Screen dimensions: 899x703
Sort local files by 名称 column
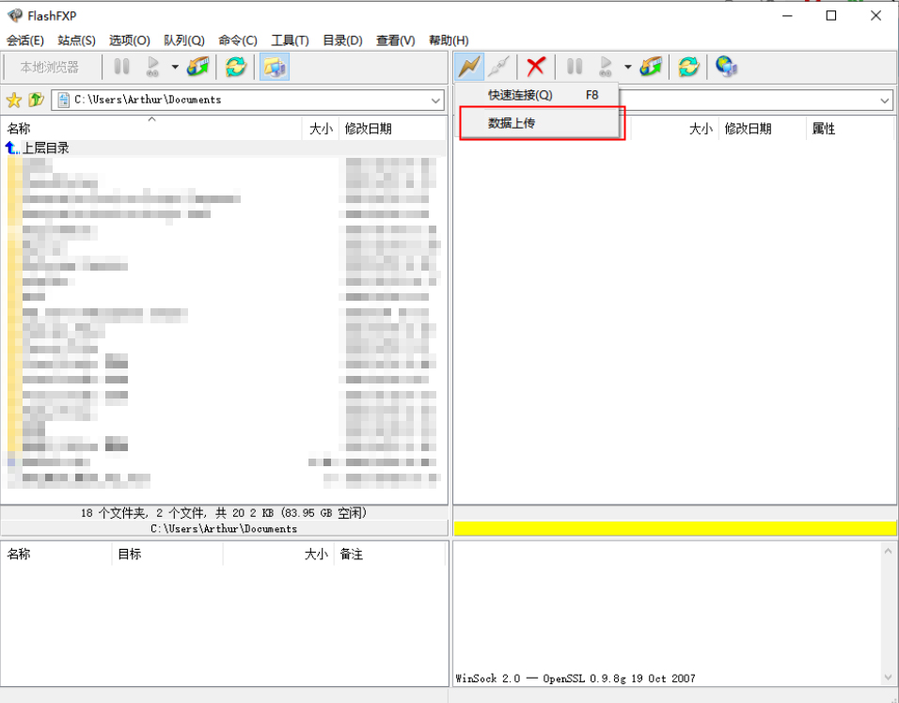pyautogui.click(x=152, y=129)
